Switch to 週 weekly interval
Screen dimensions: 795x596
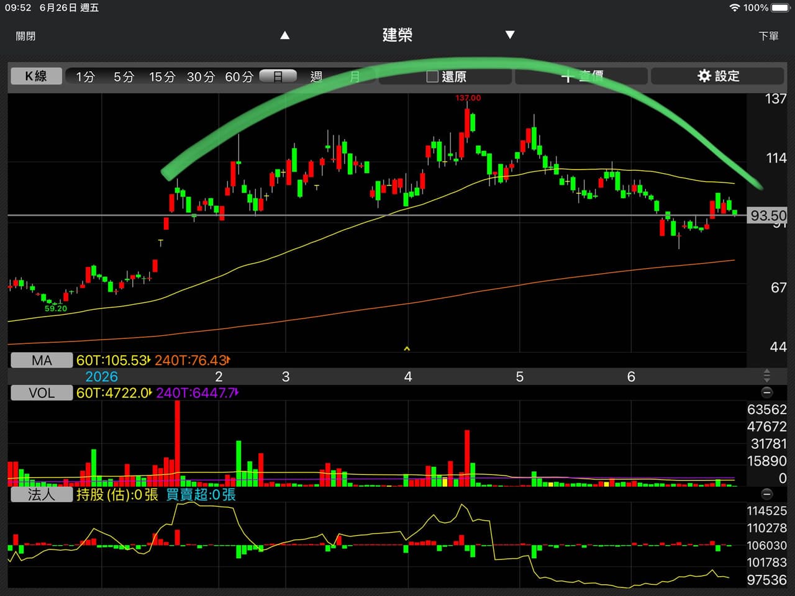pos(316,76)
